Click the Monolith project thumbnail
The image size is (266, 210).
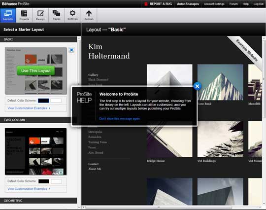[x=255, y=82]
